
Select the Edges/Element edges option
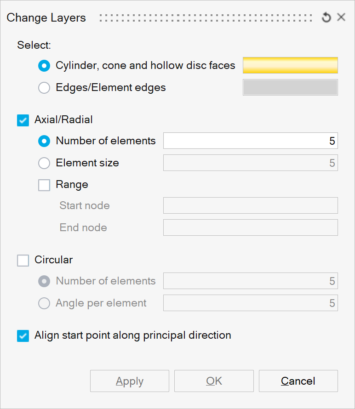(44, 88)
